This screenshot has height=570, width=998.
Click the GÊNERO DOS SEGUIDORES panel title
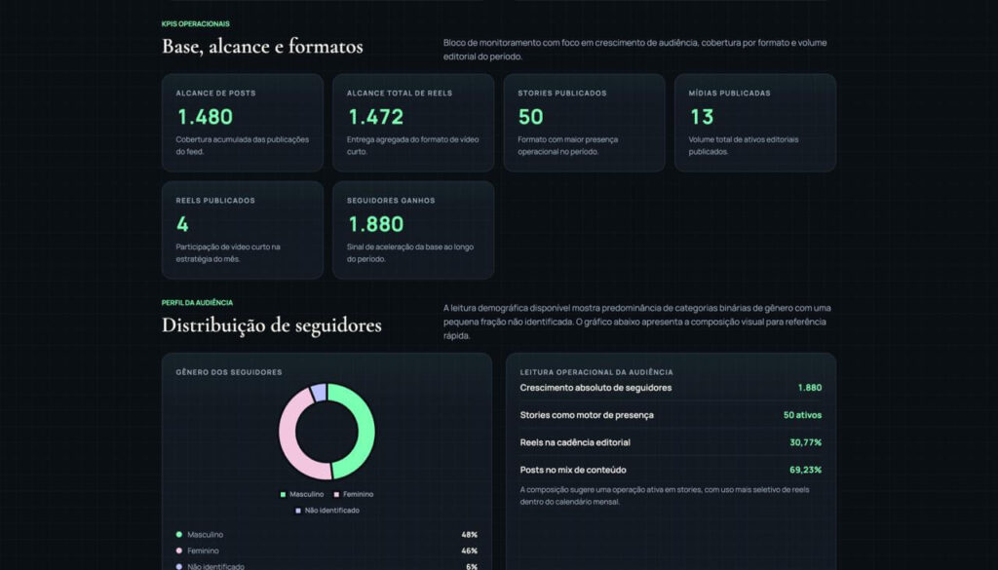pos(229,372)
